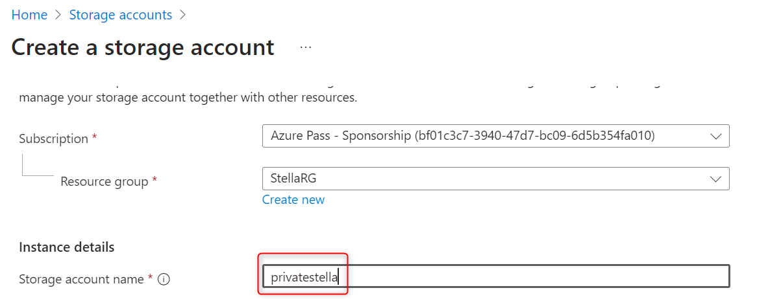
Task: Click the Subscription dropdown chevron arrow
Action: click(x=716, y=137)
